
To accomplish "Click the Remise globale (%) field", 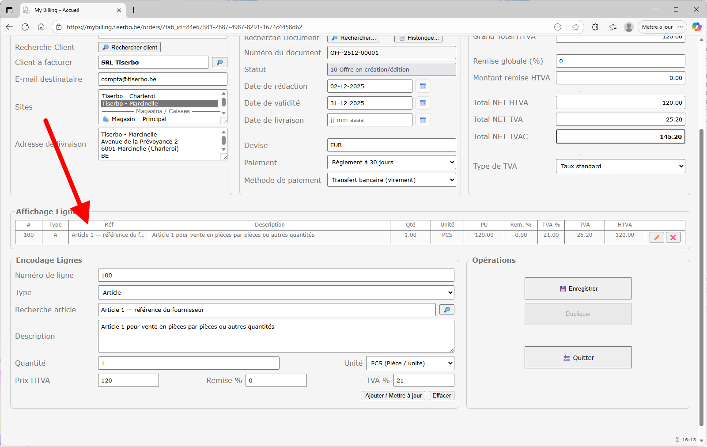I will pyautogui.click(x=620, y=61).
